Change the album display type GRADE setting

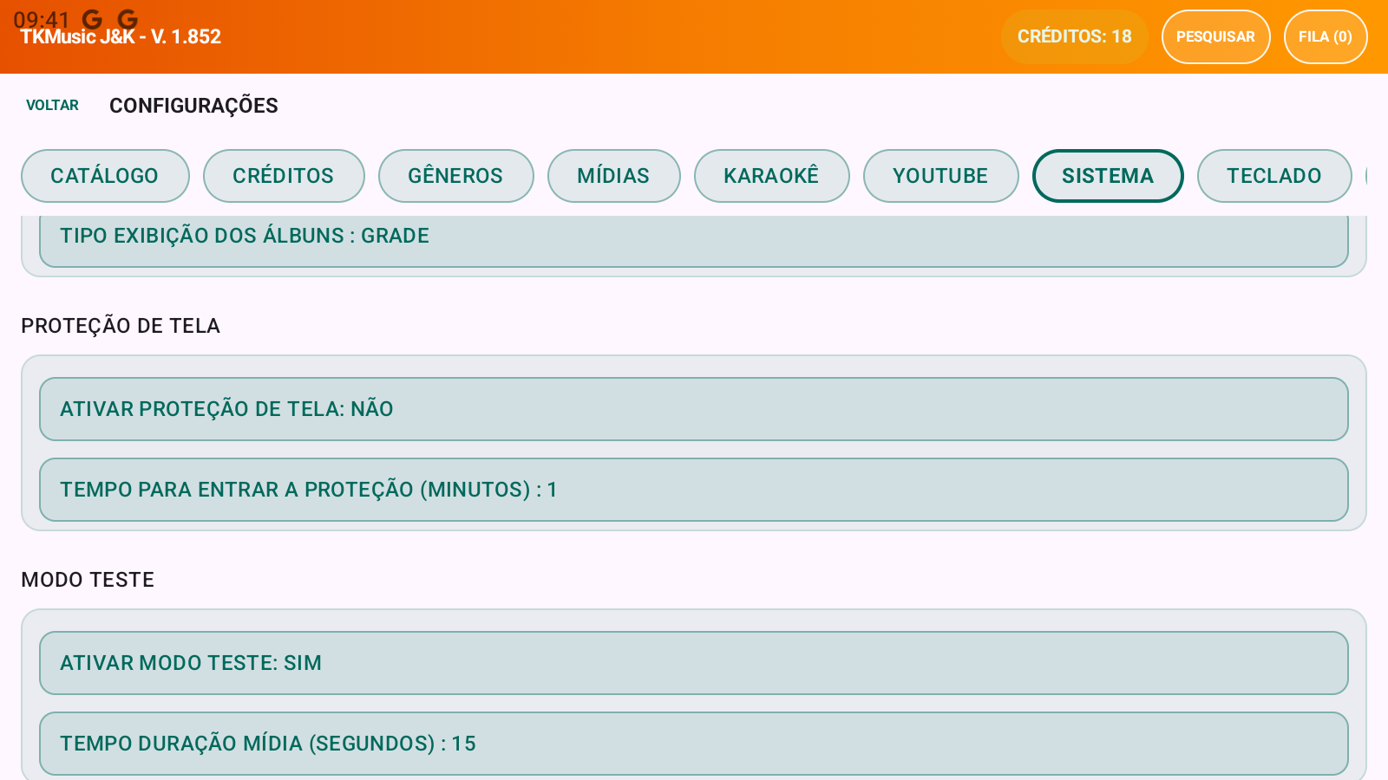694,240
